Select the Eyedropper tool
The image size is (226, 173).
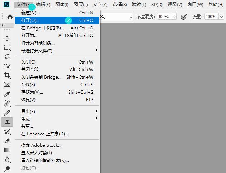click(x=7, y=94)
